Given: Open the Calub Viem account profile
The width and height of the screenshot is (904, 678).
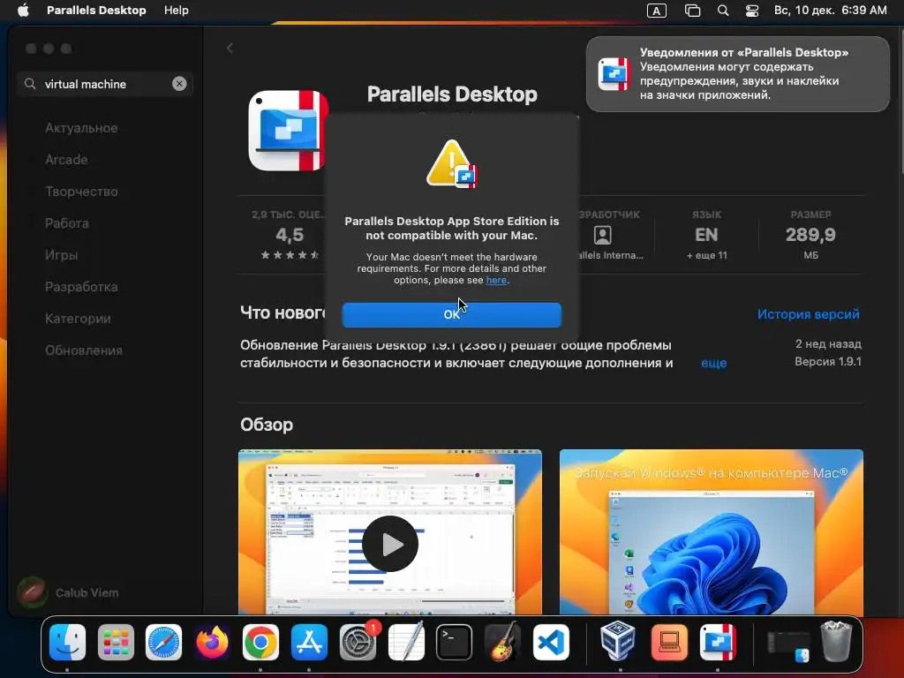Looking at the screenshot, I should click(68, 592).
